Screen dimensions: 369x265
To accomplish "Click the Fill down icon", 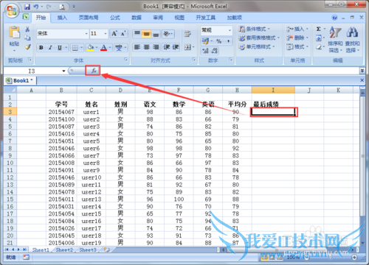I will point(319,38).
